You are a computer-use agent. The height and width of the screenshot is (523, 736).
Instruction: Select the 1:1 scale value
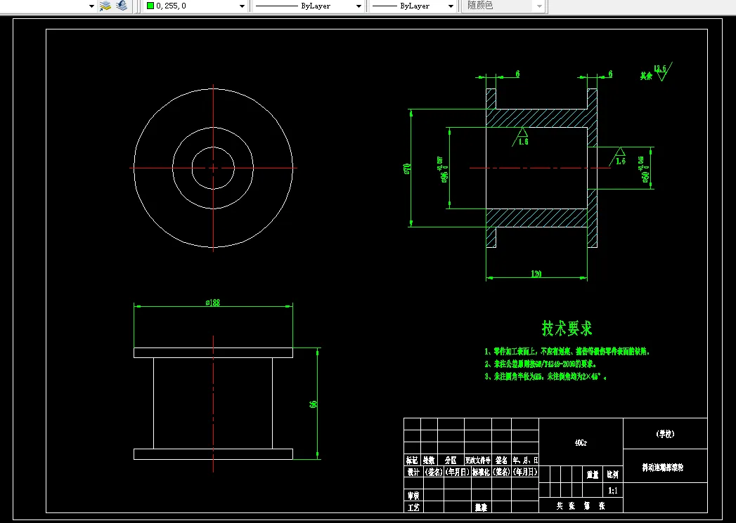[612, 491]
